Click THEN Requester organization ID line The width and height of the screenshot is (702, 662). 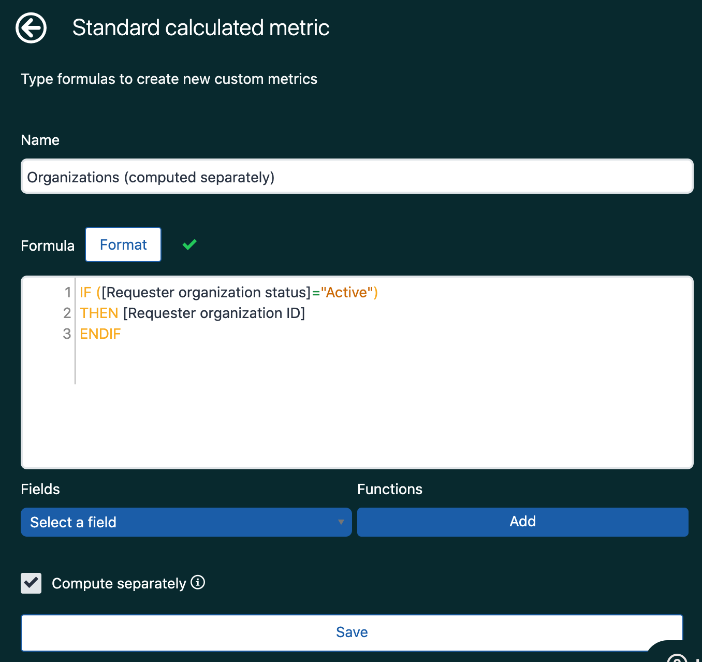[193, 313]
